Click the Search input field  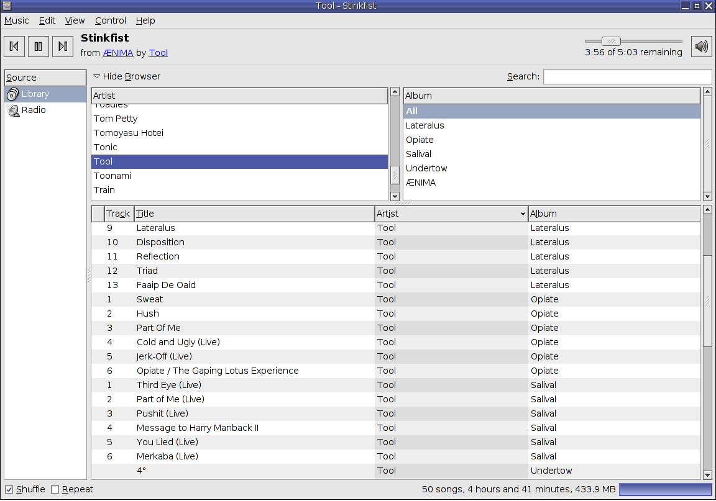pyautogui.click(x=627, y=76)
